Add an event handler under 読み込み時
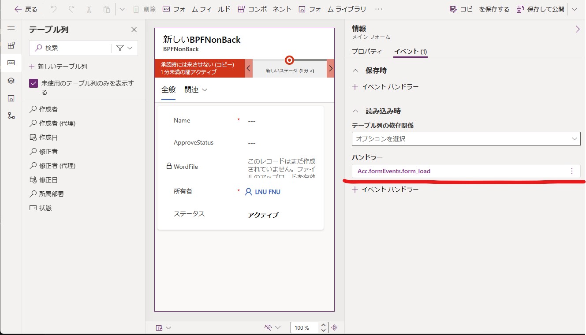This screenshot has height=335, width=586. [x=385, y=190]
